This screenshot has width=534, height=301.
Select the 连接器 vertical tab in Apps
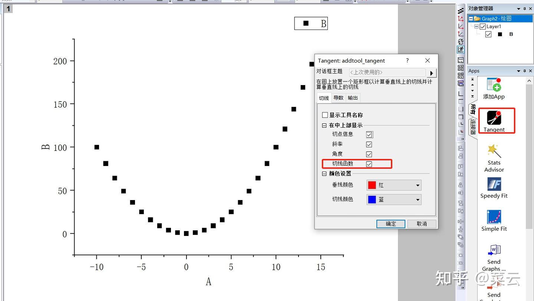coord(473,128)
